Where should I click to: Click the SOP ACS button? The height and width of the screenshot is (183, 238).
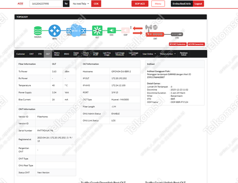(x=140, y=4)
